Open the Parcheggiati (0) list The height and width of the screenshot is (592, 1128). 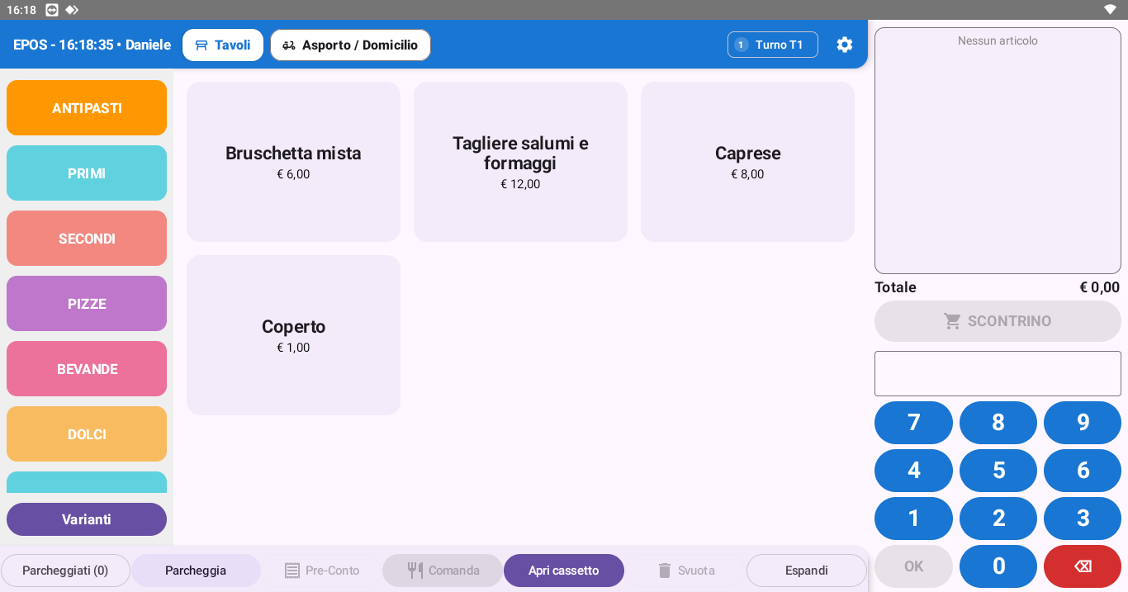[x=65, y=571]
